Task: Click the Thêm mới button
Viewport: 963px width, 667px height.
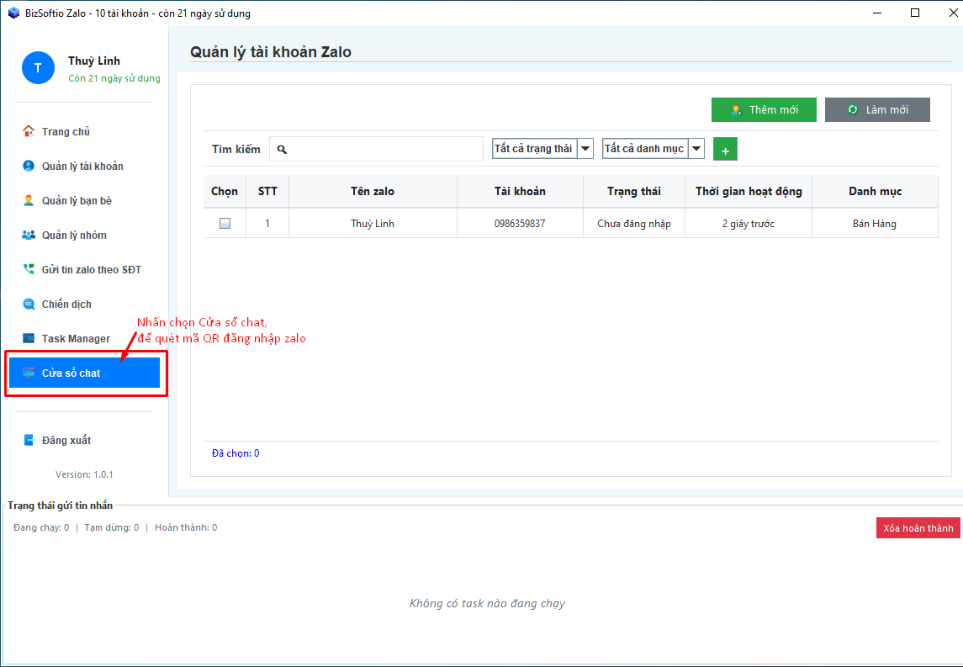Action: 764,109
